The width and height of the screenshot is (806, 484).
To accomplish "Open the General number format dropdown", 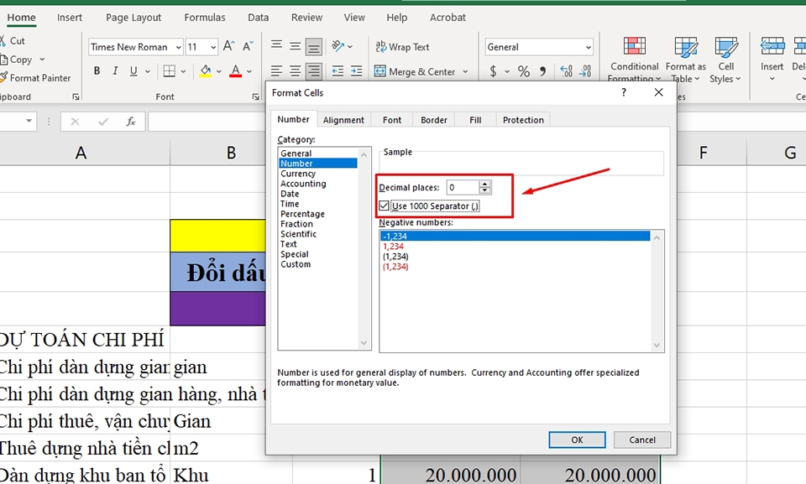I will [588, 47].
